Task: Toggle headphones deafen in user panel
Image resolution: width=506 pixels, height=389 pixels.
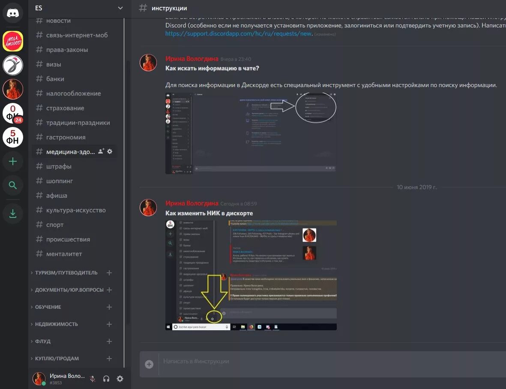Action: (106, 379)
